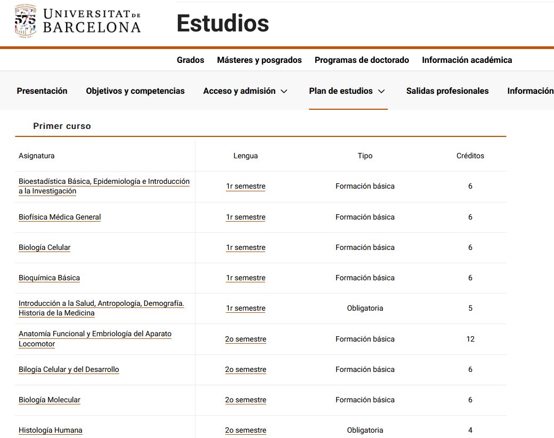The height and width of the screenshot is (438, 554).
Task: Open Biofísica Médica General link
Action: pos(60,217)
